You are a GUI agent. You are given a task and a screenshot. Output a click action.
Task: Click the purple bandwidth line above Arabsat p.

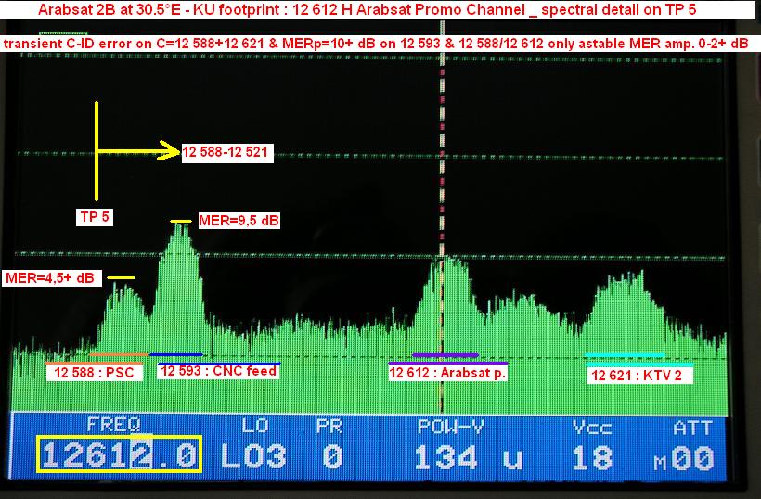click(445, 355)
